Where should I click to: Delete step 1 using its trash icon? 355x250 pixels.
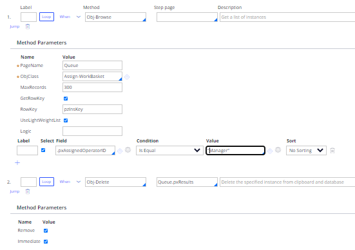click(28, 26)
